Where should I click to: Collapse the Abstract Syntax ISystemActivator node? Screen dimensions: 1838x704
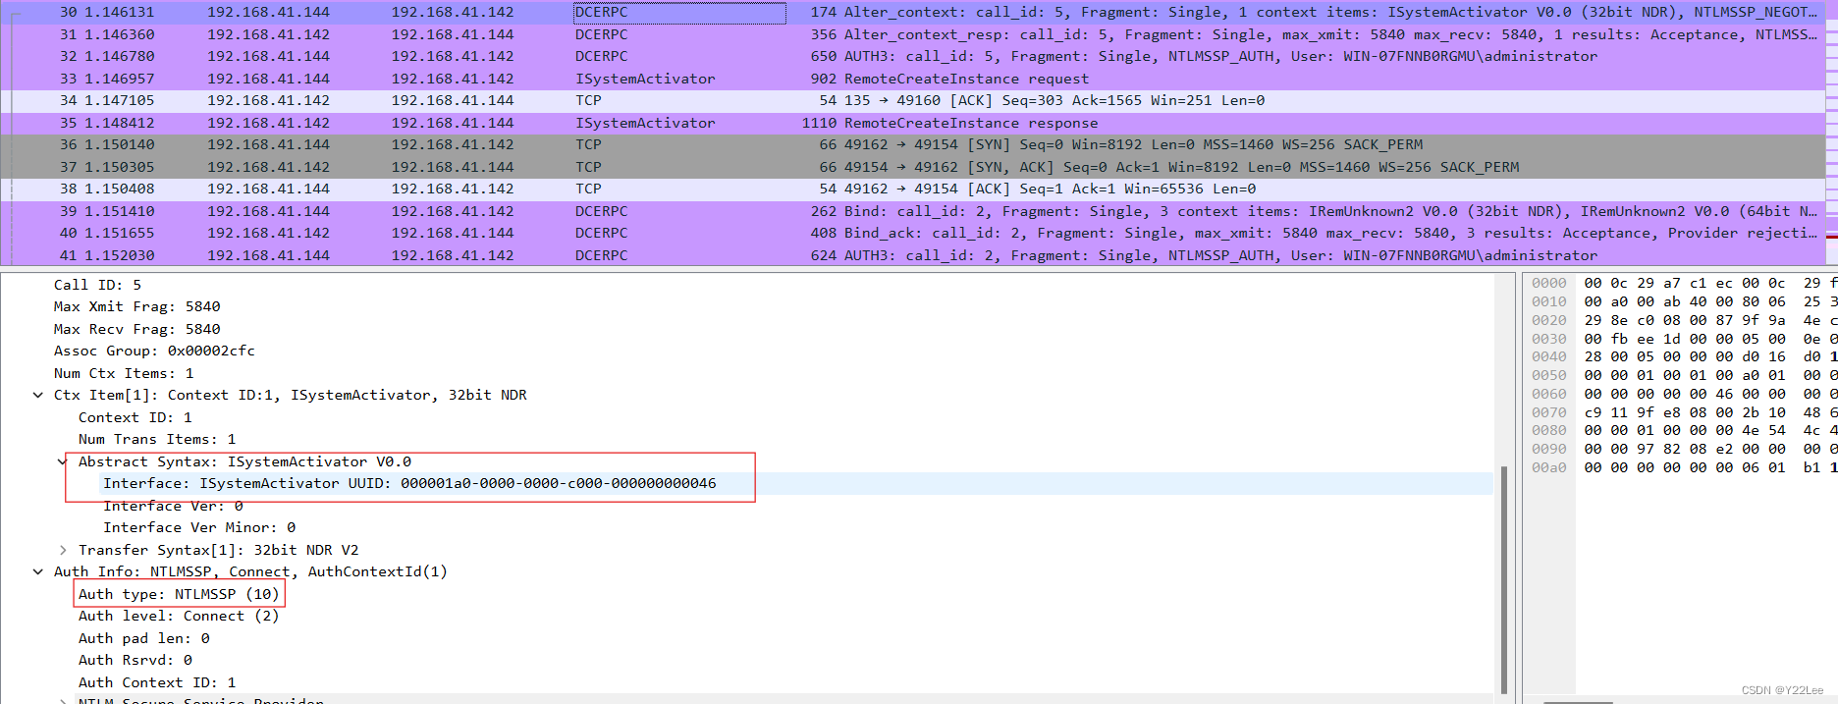tap(63, 461)
